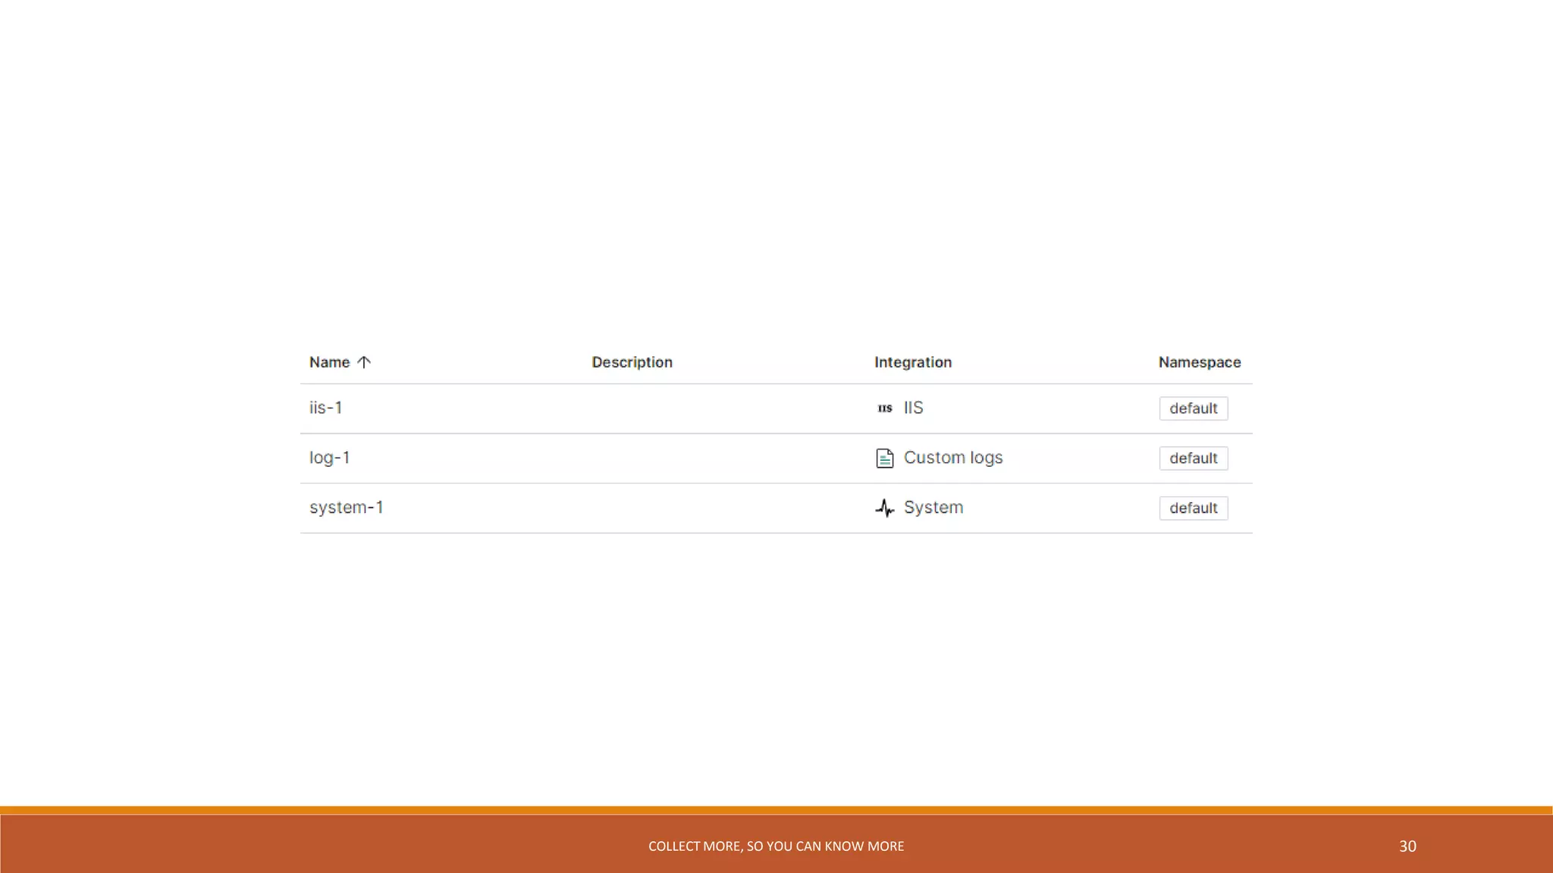Click the Name sort ascending arrow
1553x873 pixels.
tap(364, 362)
